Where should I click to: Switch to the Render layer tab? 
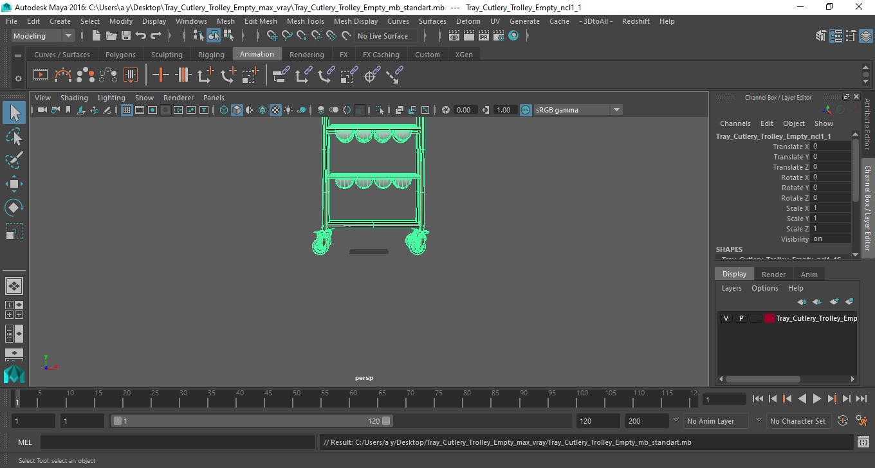(773, 274)
